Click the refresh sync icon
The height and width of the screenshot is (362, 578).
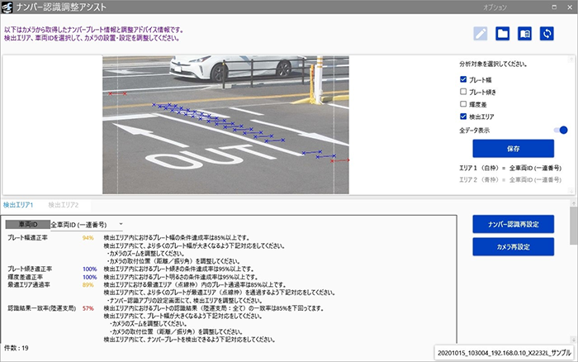coord(546,34)
